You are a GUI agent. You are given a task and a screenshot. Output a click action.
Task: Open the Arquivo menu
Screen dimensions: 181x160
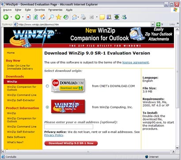tap(7, 10)
